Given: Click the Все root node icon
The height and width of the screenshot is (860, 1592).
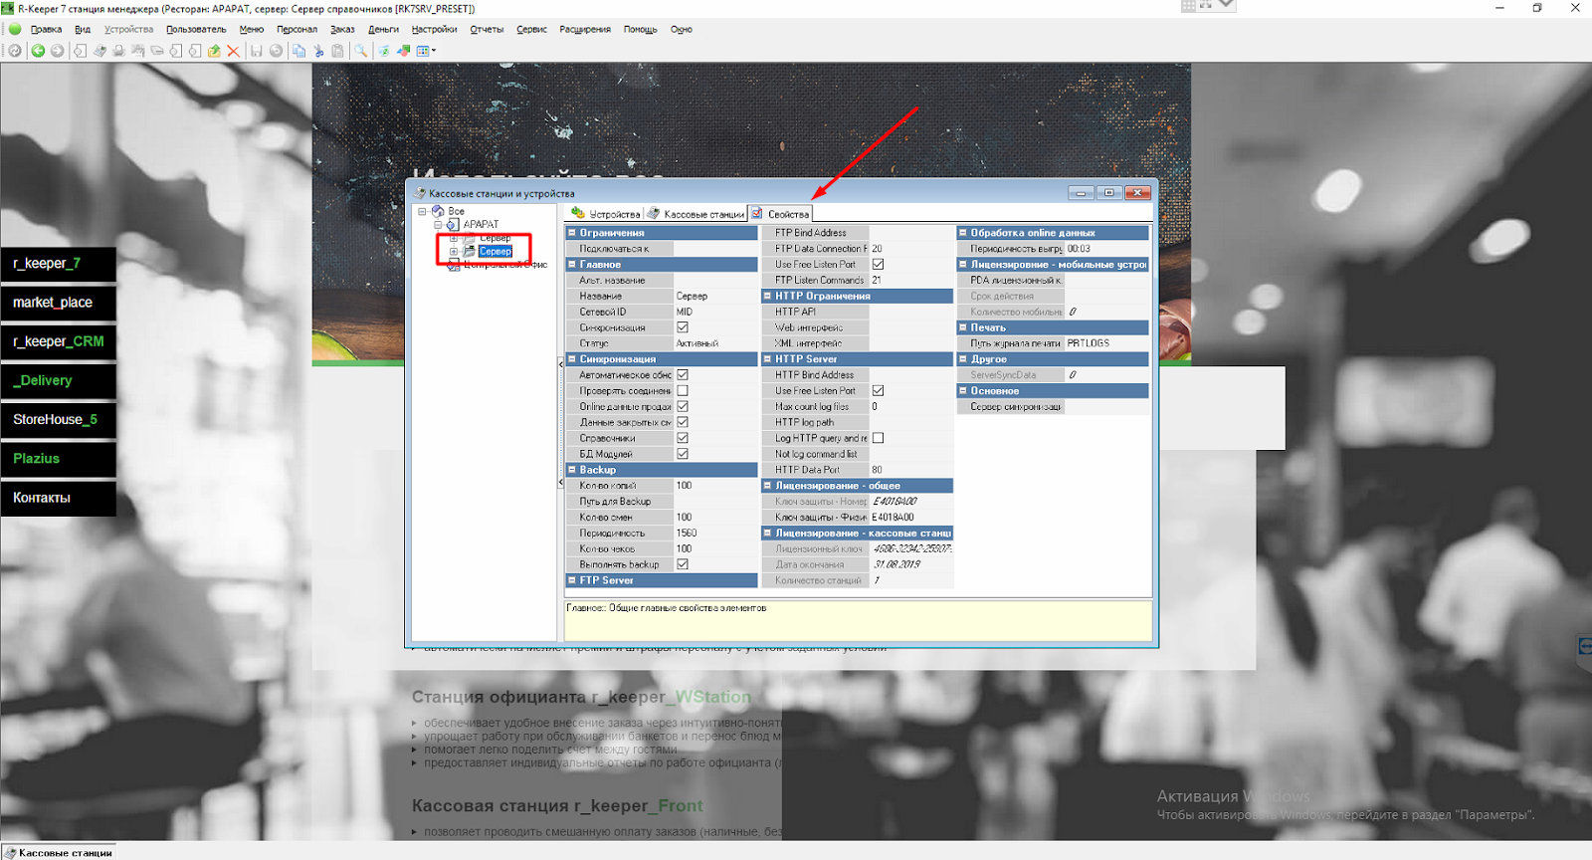Looking at the screenshot, I should tap(438, 211).
